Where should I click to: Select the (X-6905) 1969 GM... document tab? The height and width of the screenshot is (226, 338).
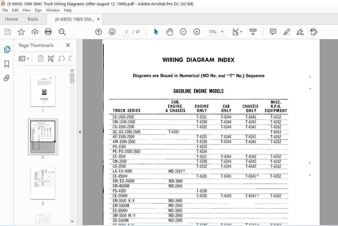pyautogui.click(x=74, y=19)
